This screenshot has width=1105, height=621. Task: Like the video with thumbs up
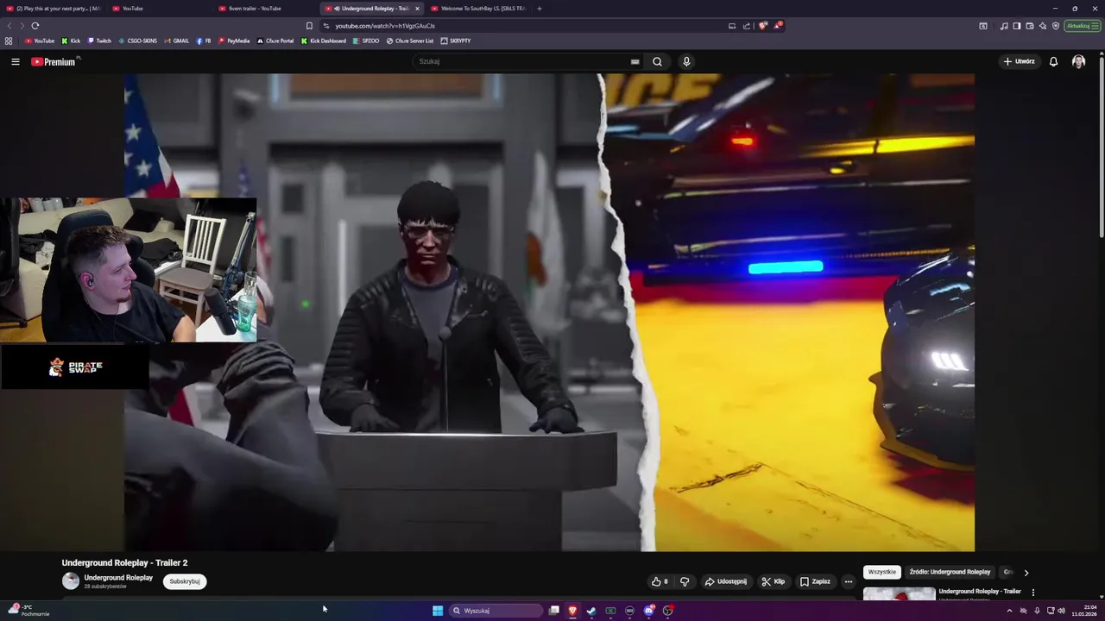coord(660,581)
